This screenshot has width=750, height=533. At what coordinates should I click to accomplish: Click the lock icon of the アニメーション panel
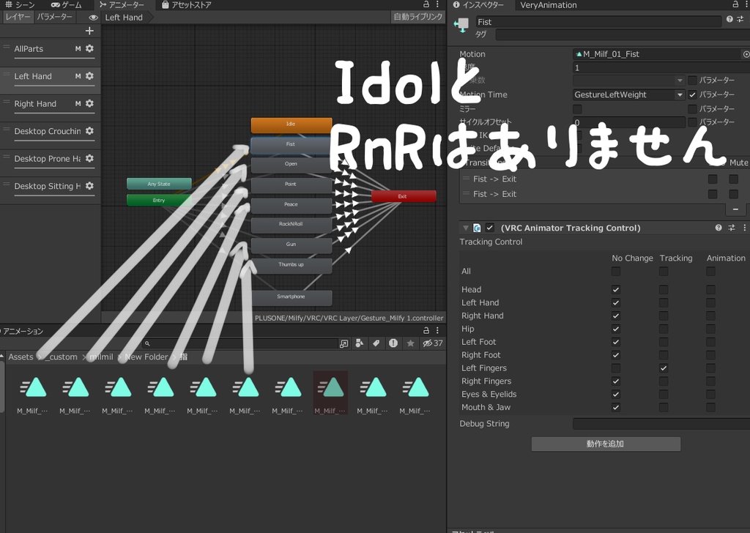click(426, 330)
